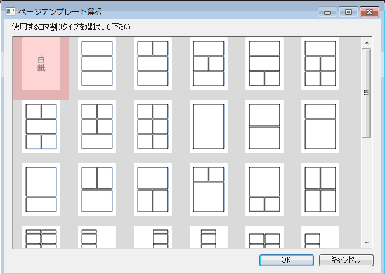This screenshot has width=385, height=274.
Task: Maximize the template selection dialog
Action: click(348, 11)
